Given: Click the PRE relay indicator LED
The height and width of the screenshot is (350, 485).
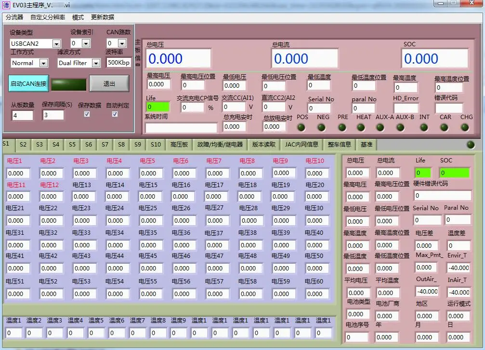Looking at the screenshot, I should 342,128.
